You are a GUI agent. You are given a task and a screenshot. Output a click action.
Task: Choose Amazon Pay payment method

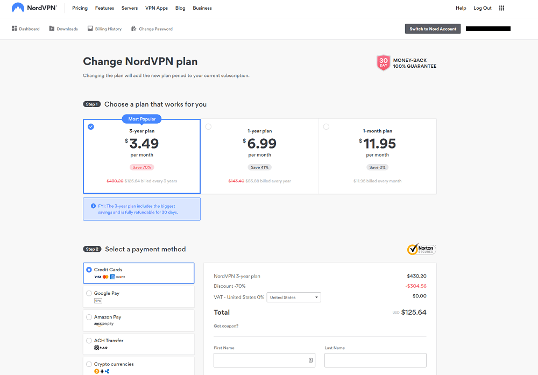coord(139,321)
